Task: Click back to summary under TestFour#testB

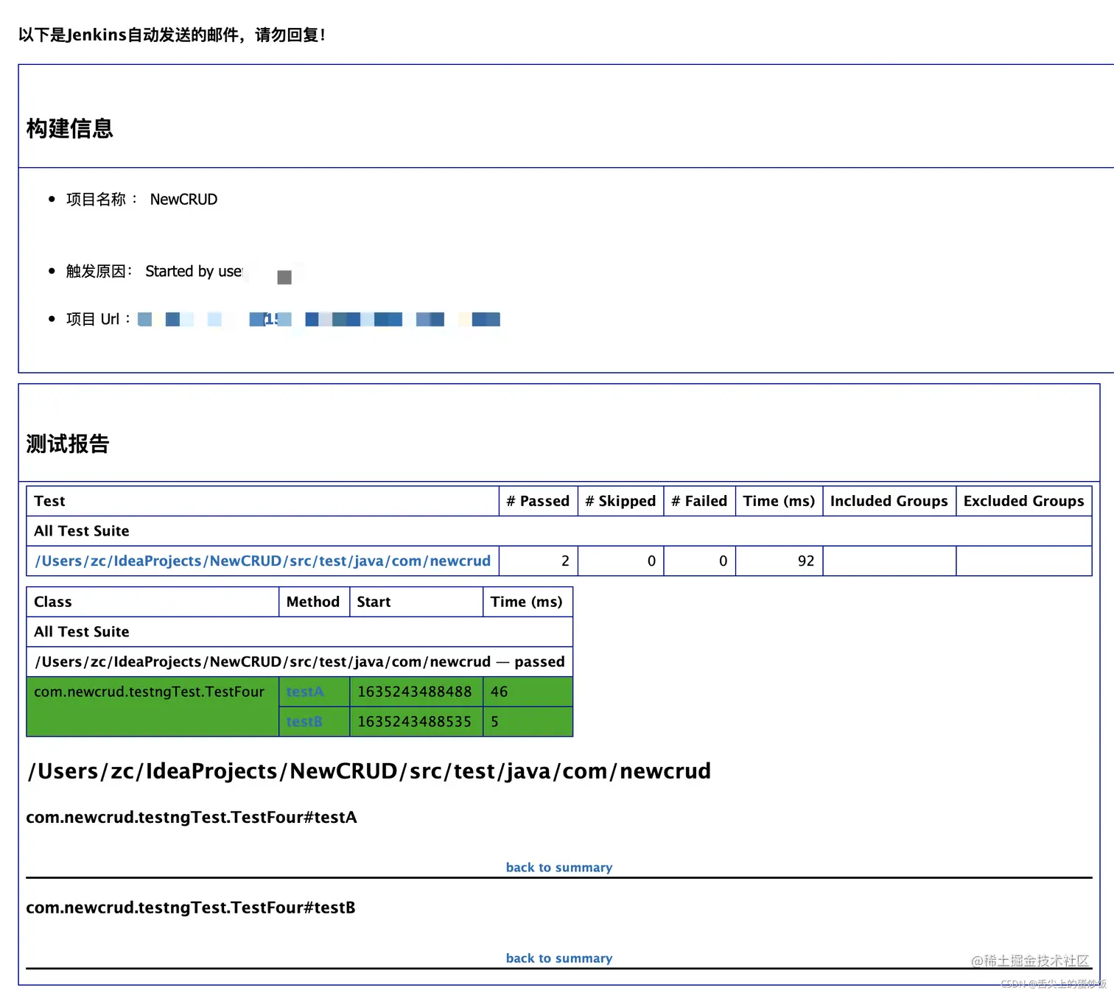Action: pos(559,958)
